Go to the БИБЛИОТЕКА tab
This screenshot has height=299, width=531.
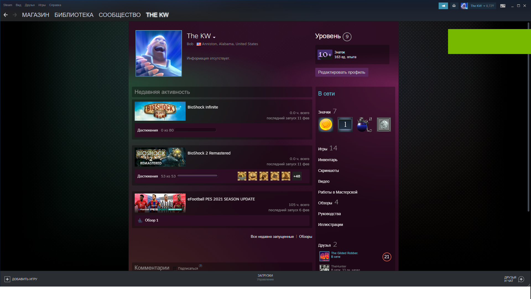tap(74, 15)
